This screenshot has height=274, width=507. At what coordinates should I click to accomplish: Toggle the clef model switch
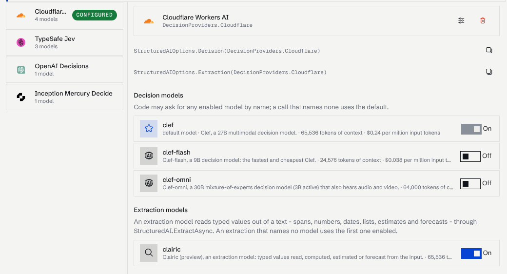tap(471, 129)
